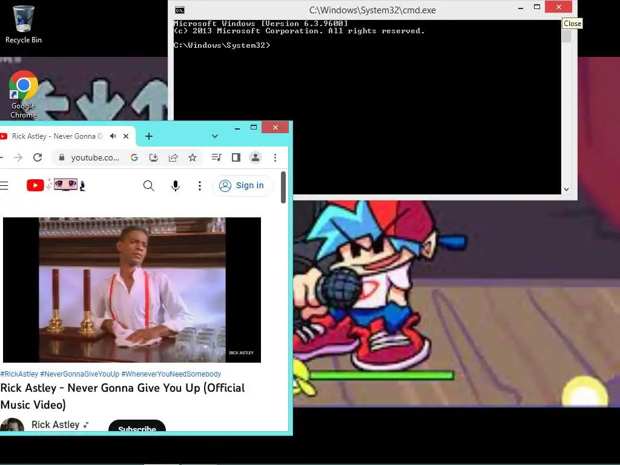Click the youtube.co... address bar

pos(95,158)
